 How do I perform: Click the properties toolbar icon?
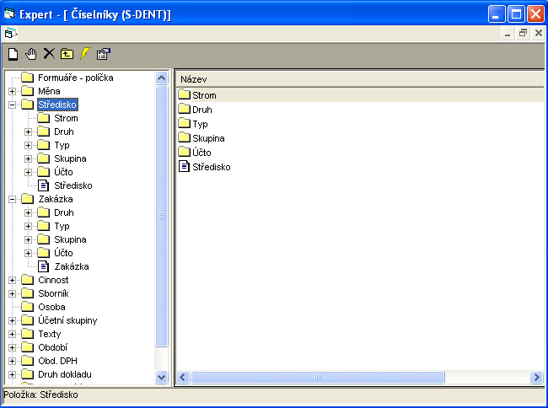(x=103, y=54)
